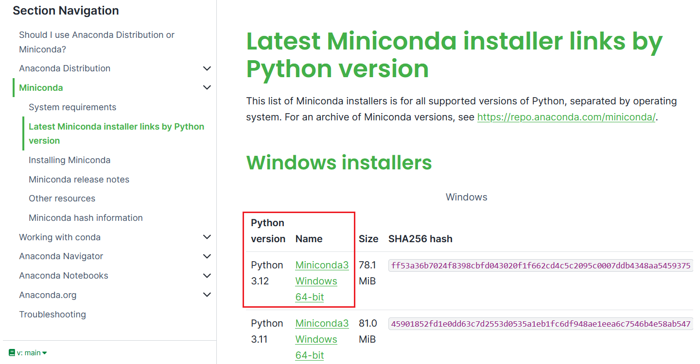Download Miniconda3 Windows 64-bit for Python 3.12

[322, 281]
